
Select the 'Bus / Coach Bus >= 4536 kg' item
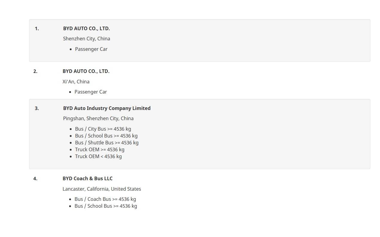coord(105,199)
